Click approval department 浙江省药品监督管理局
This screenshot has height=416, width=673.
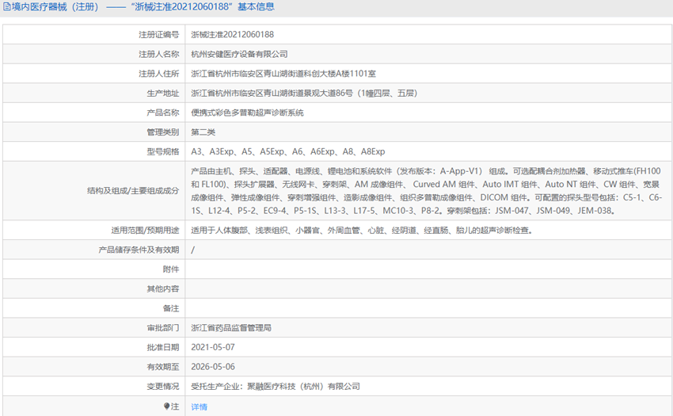(x=231, y=328)
